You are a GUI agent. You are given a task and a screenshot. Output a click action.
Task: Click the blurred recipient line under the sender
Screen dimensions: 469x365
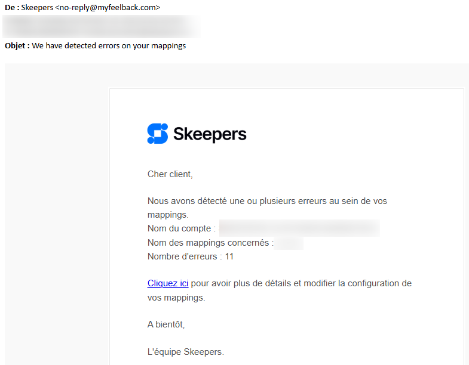click(x=100, y=26)
